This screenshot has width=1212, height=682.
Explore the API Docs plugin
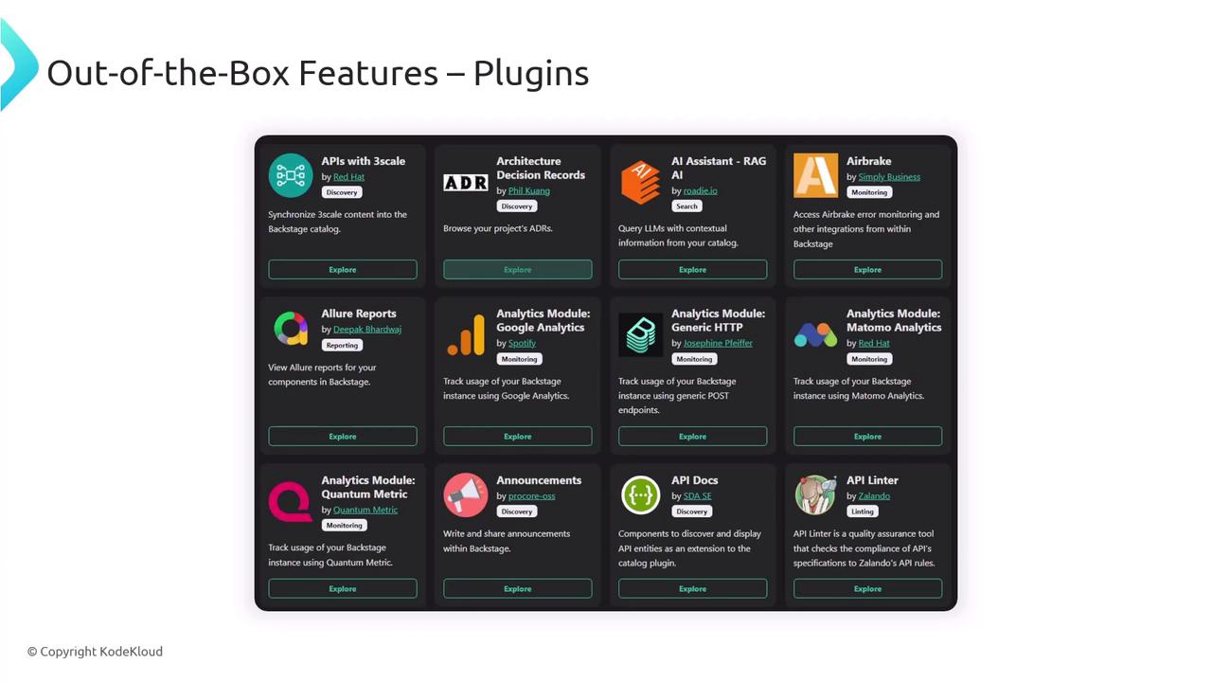point(693,589)
